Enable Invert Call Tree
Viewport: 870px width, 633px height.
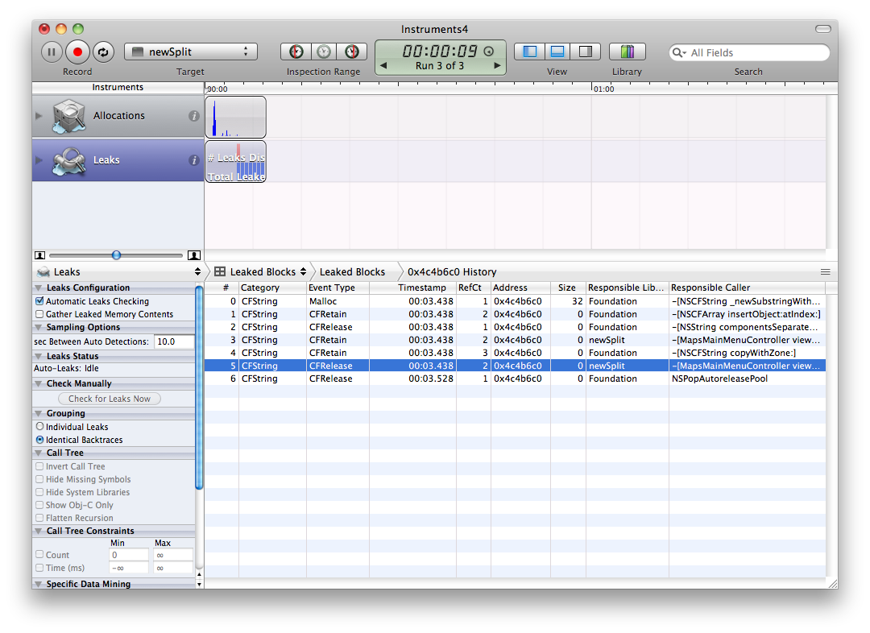39,466
